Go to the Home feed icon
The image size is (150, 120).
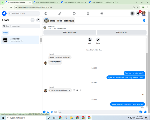coord(46,13)
